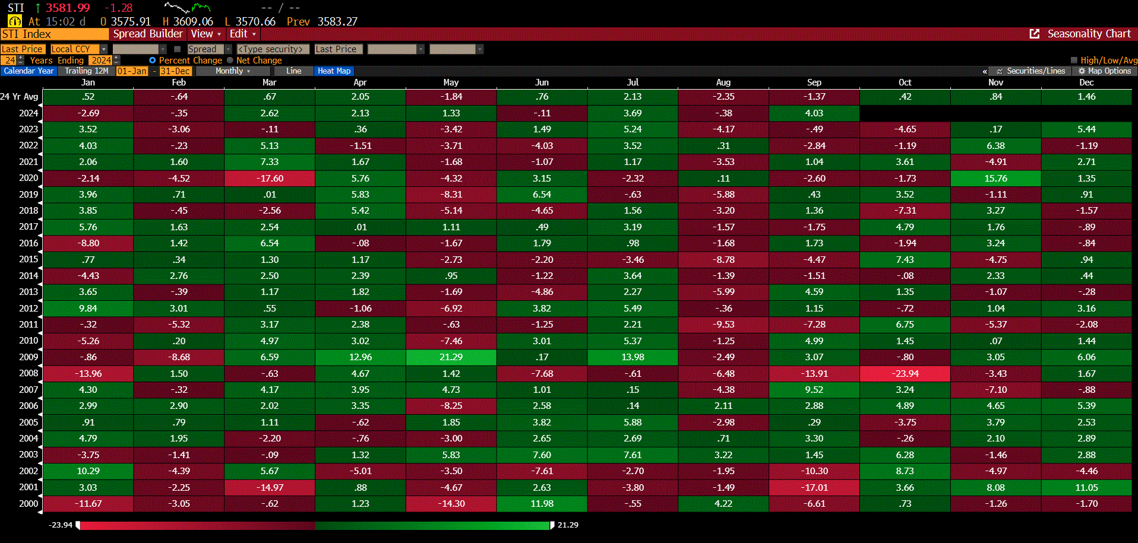Click the 11.05 cell for December 2001
The height and width of the screenshot is (543, 1138).
1086,487
